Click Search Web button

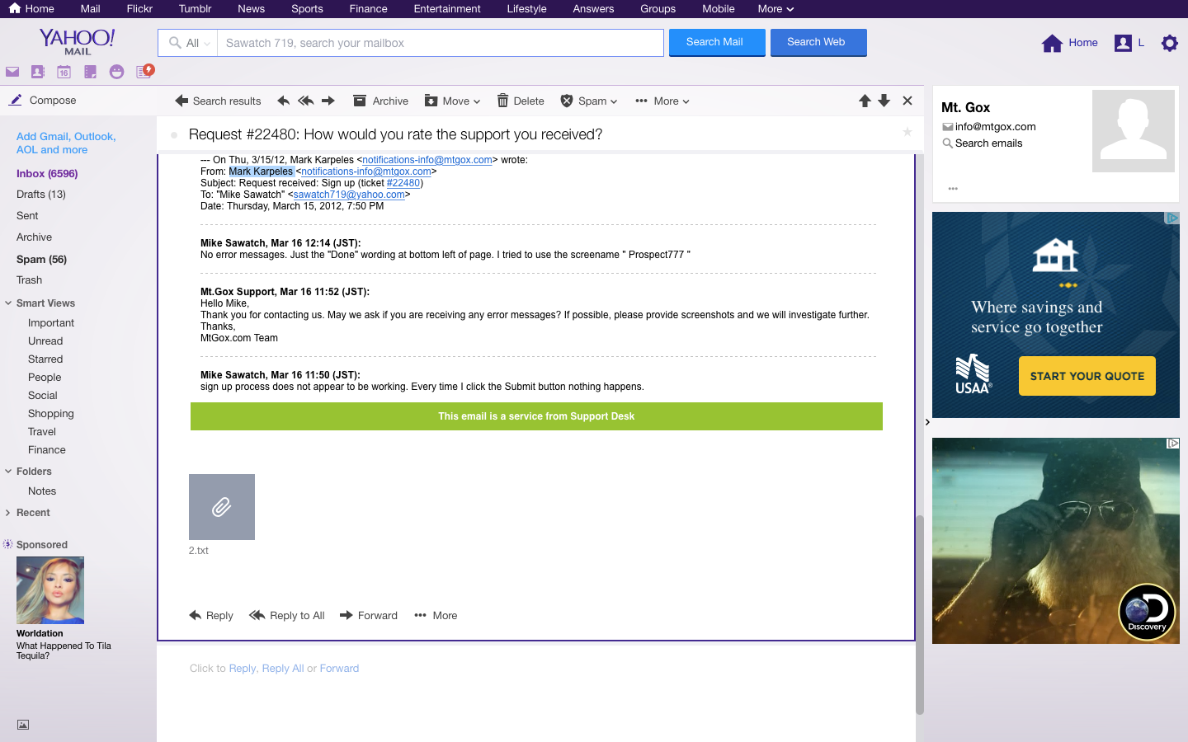click(818, 42)
